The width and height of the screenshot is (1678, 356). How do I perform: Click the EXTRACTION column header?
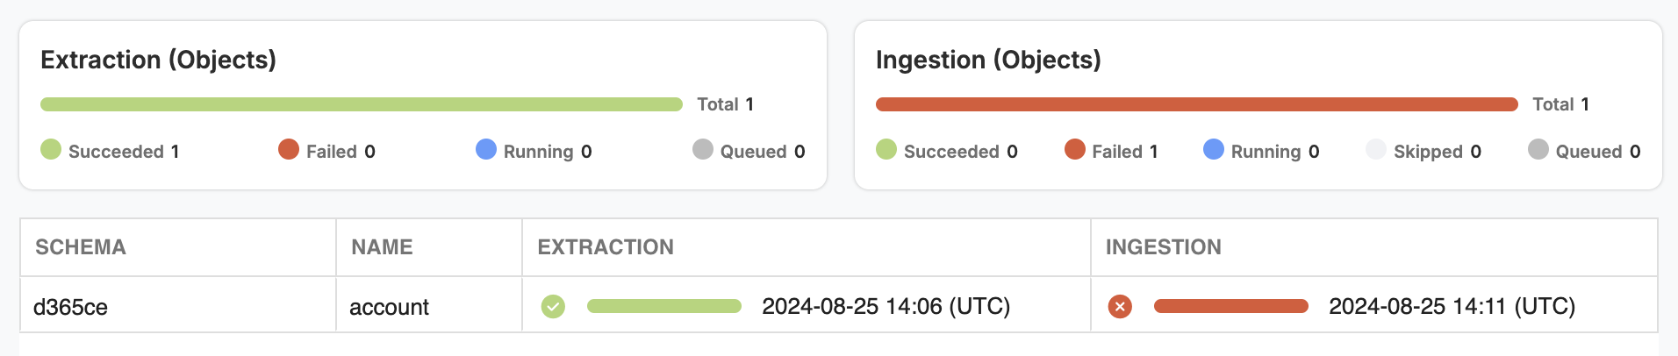pyautogui.click(x=606, y=247)
